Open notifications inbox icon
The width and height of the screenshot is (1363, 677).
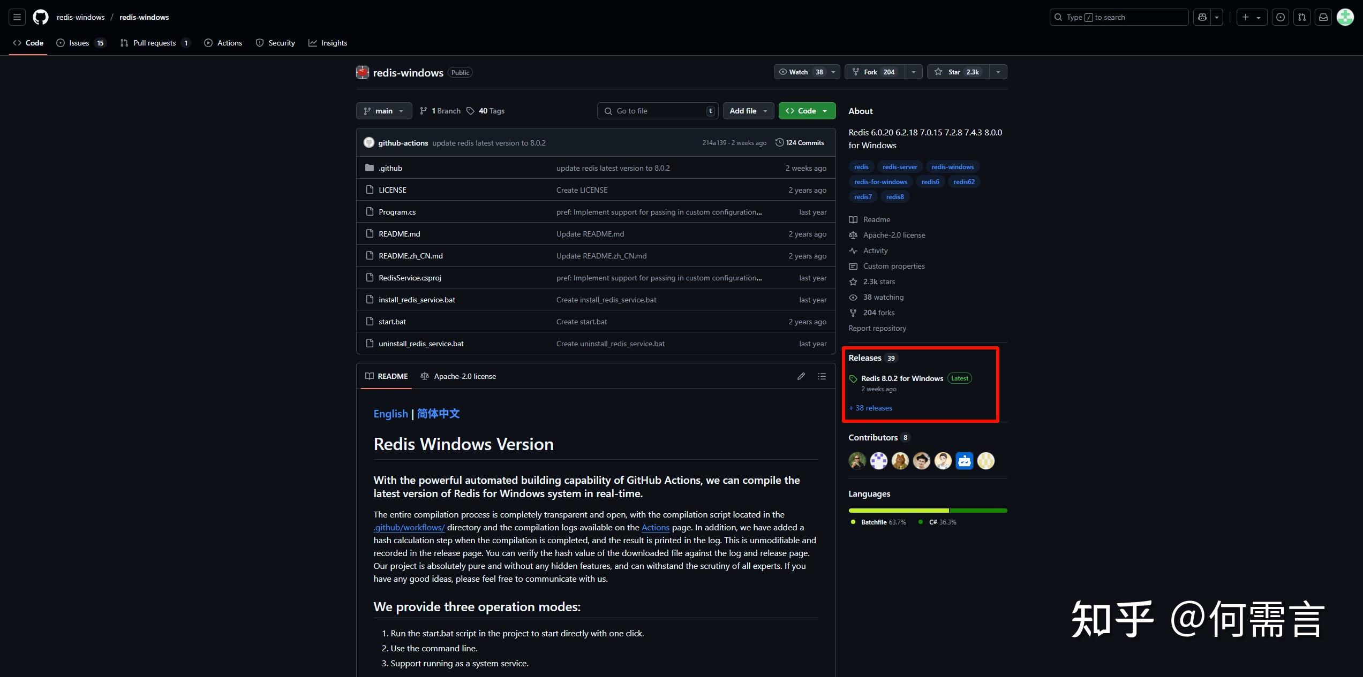[1323, 17]
